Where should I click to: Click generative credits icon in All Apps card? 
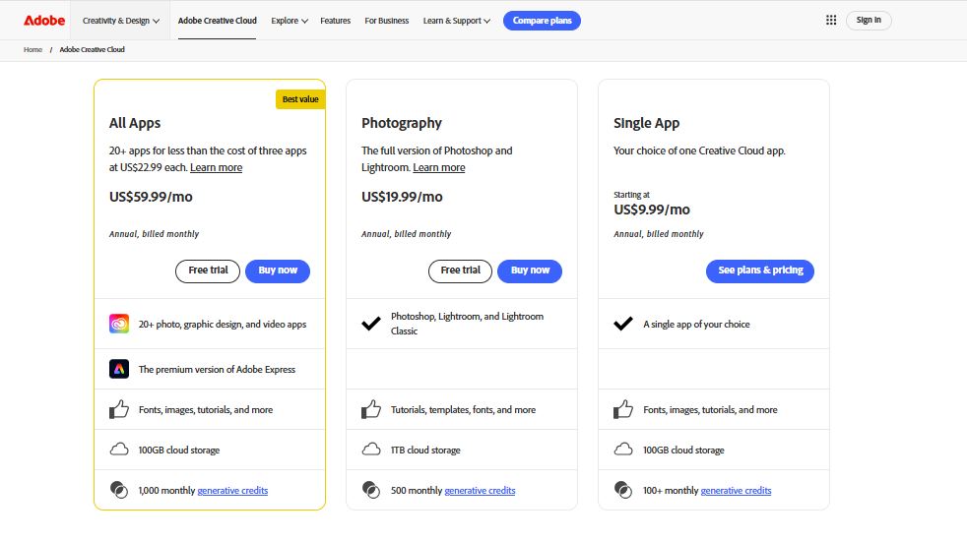pyautogui.click(x=119, y=490)
